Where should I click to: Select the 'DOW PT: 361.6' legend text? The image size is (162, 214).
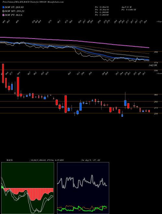(x=13, y=15)
